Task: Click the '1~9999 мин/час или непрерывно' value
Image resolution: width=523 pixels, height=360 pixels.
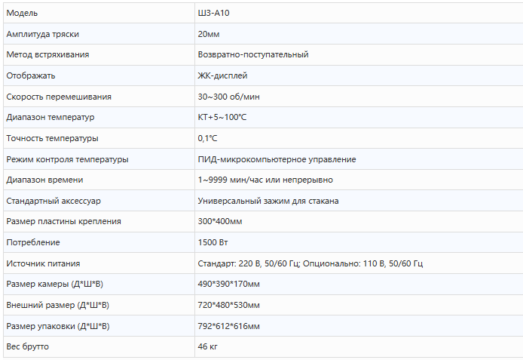Action: click(265, 180)
